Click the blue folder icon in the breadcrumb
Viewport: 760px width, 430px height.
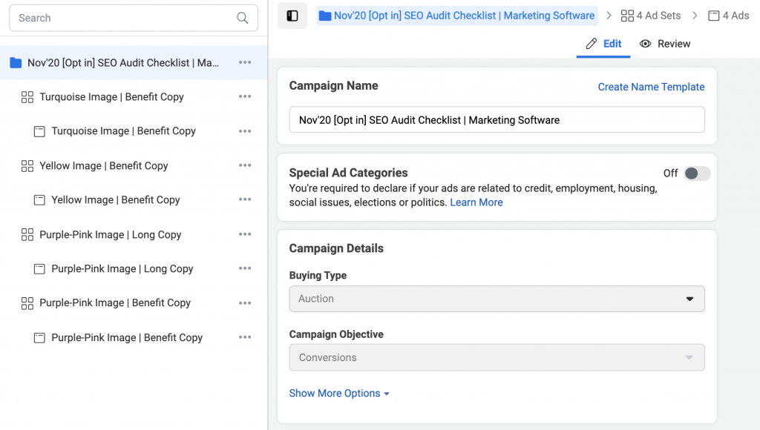(x=325, y=15)
